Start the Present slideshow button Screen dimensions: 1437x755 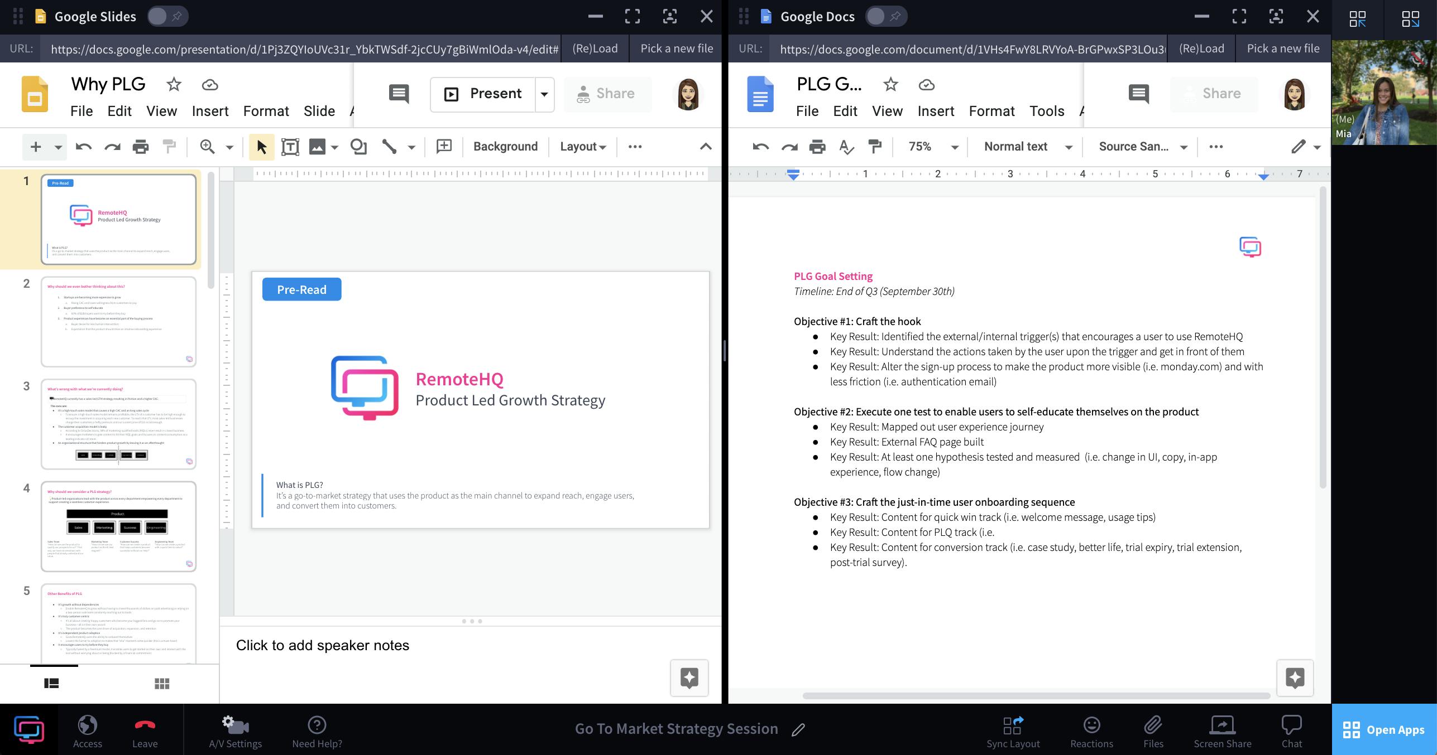tap(483, 94)
